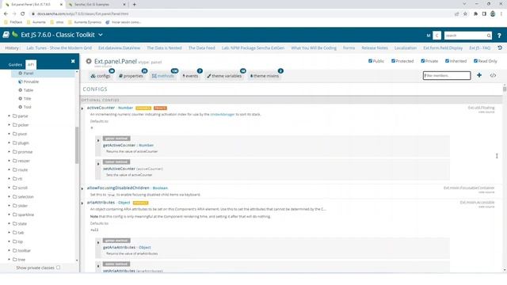Expand the parse folder in tree
Screen dimensions: 507x285
(x=9, y=116)
